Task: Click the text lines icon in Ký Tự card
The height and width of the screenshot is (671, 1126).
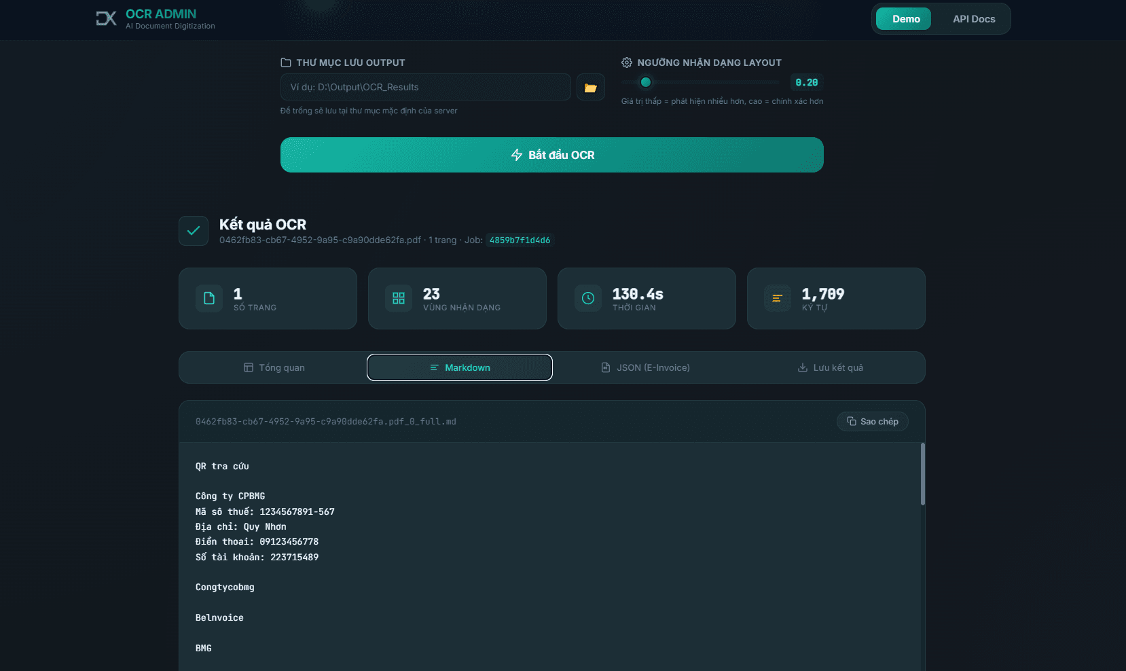Action: point(778,298)
